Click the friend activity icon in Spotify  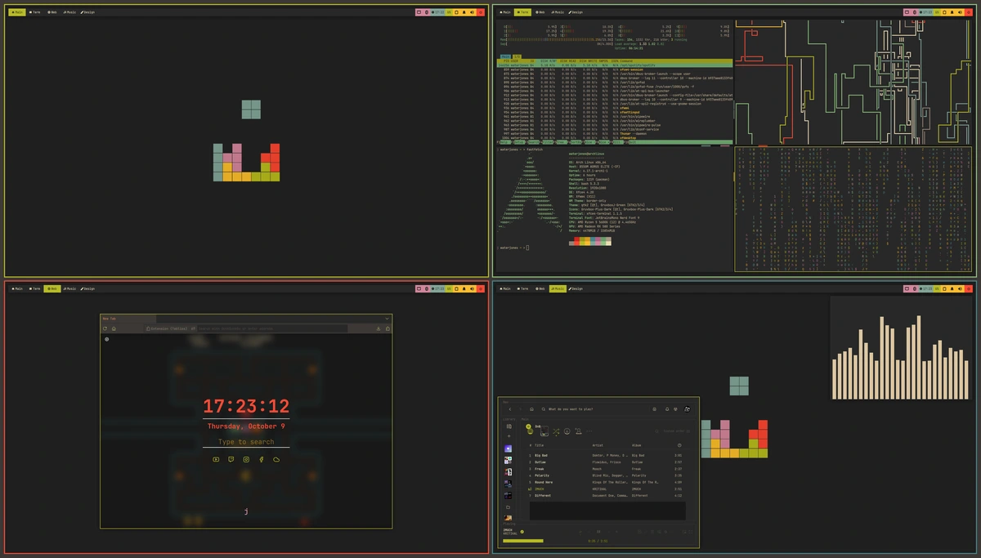(x=675, y=409)
